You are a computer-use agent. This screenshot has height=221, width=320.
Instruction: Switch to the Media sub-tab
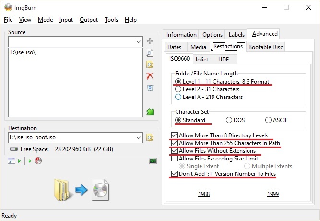click(198, 47)
